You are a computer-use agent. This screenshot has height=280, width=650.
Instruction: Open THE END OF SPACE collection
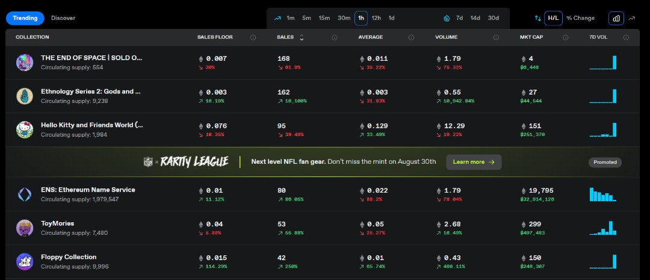(x=91, y=58)
